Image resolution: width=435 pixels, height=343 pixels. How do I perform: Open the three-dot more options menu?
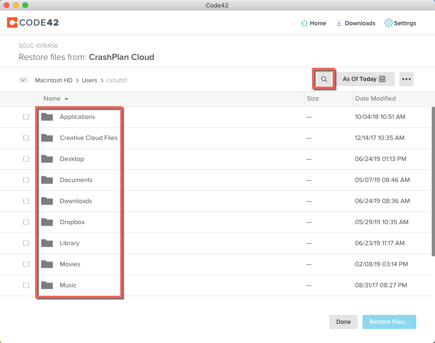(406, 79)
